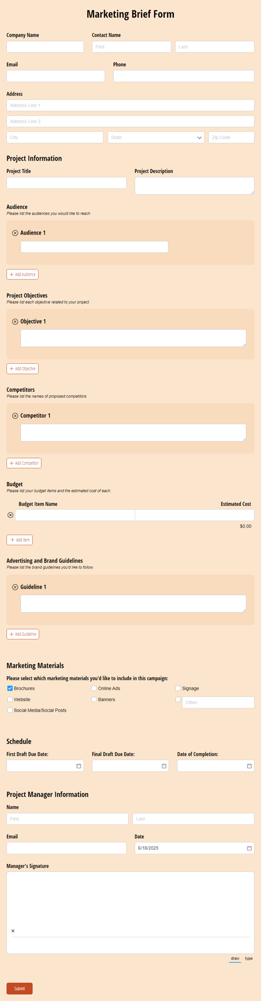The width and height of the screenshot is (261, 1001).
Task: Open calendar icon for Date of Completion
Action: [249, 766]
